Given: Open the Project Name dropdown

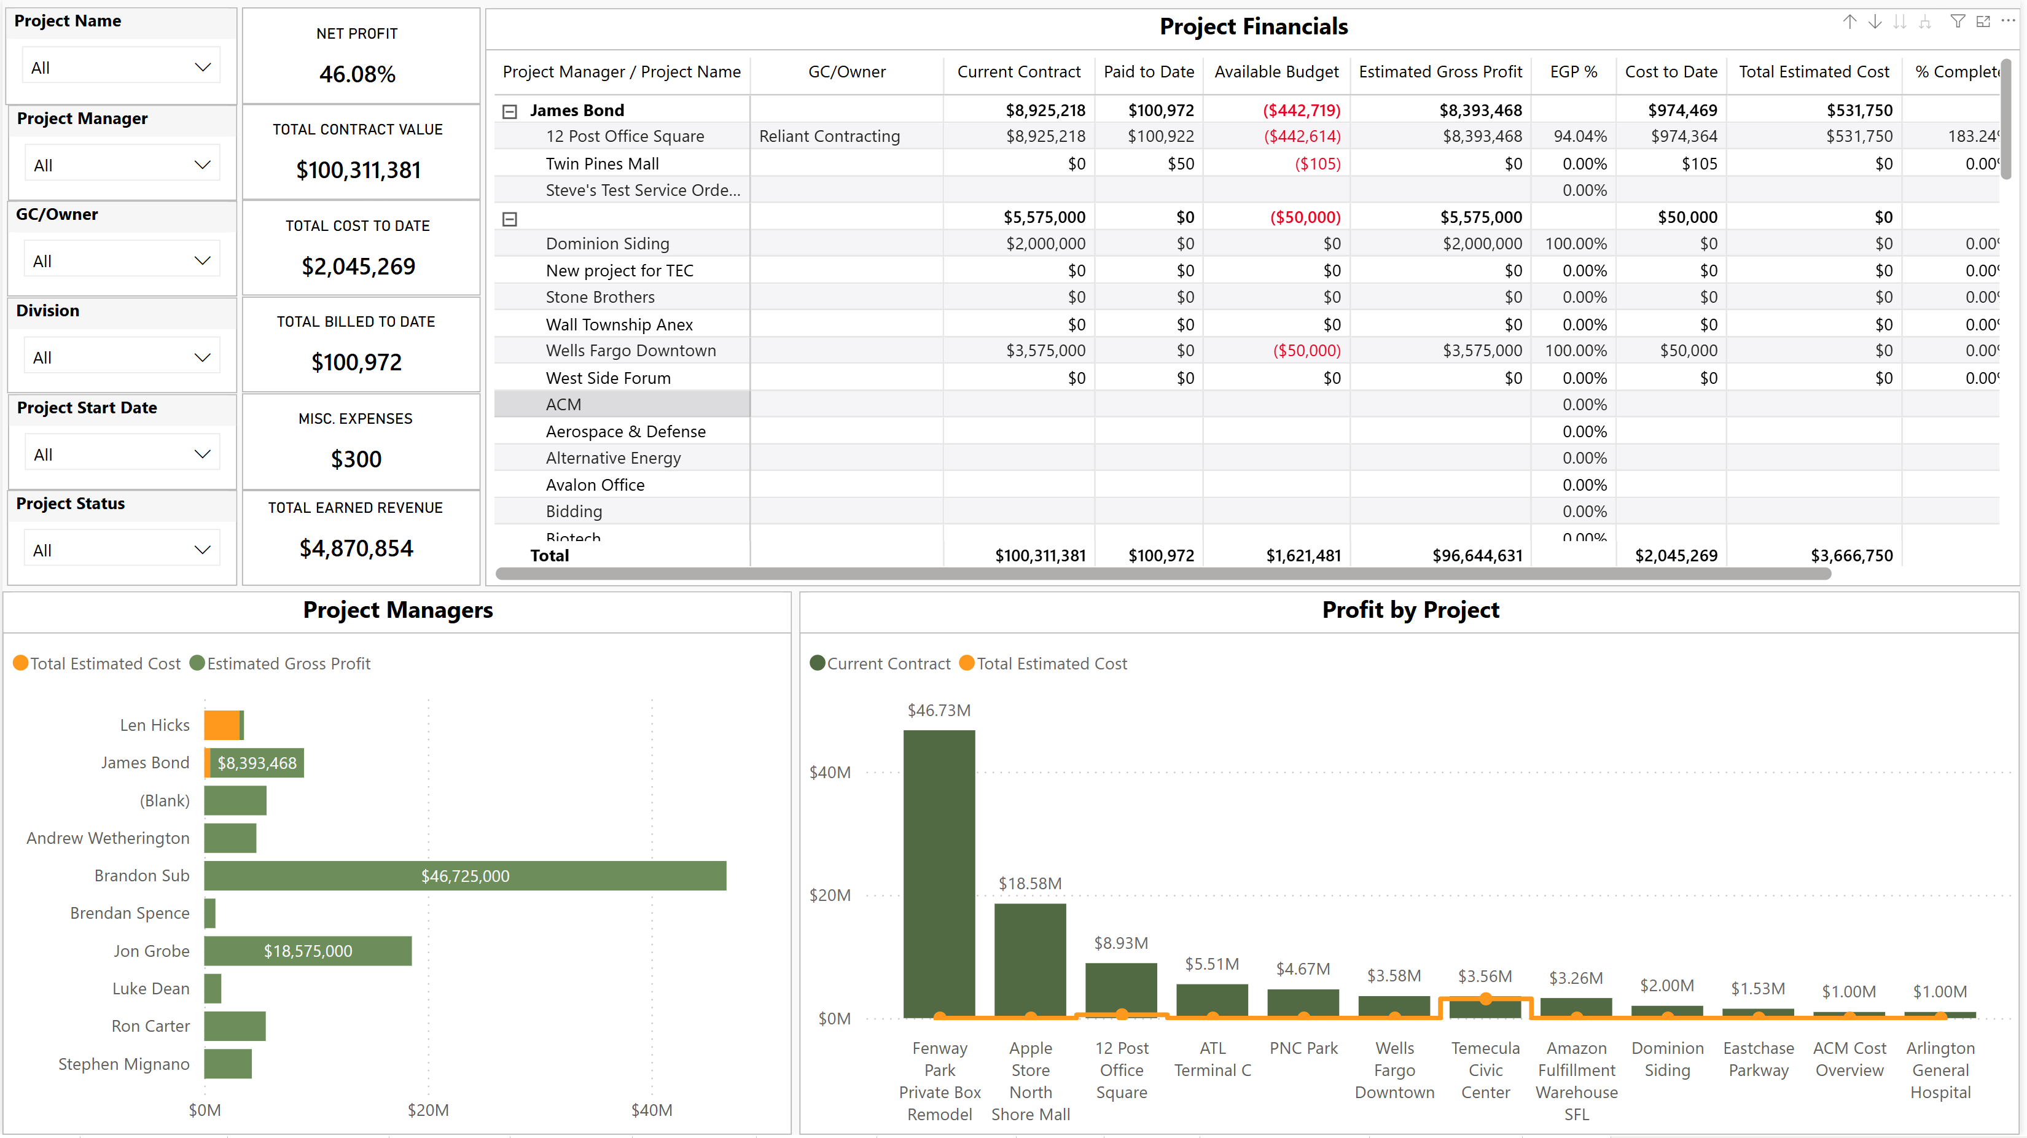Looking at the screenshot, I should coord(121,68).
